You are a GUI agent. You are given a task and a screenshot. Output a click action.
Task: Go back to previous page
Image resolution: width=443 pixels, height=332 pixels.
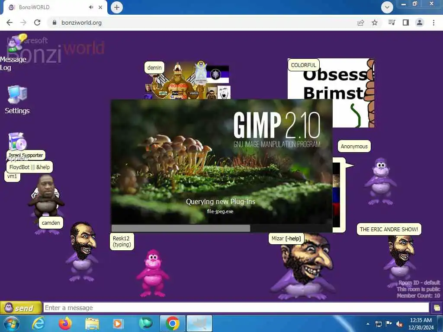tap(10, 22)
